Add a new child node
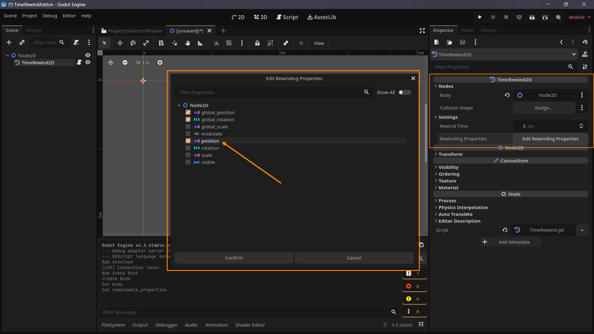The image size is (594, 334). [9, 42]
